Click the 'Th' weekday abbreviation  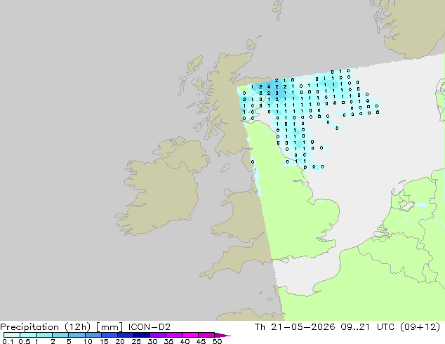pyautogui.click(x=260, y=327)
